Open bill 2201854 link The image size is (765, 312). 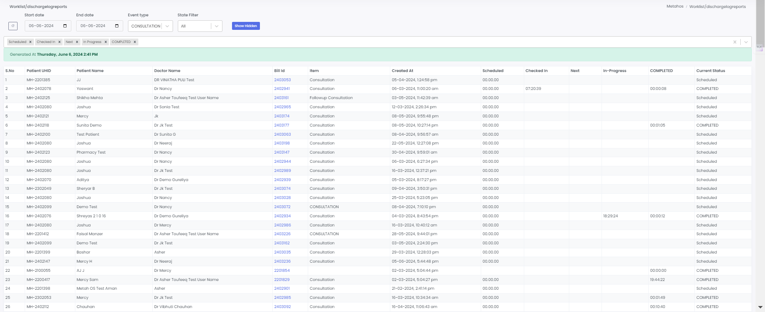(282, 270)
